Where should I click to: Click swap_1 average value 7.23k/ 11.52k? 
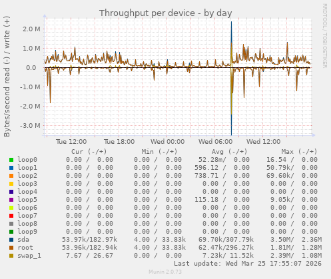(x=228, y=256)
